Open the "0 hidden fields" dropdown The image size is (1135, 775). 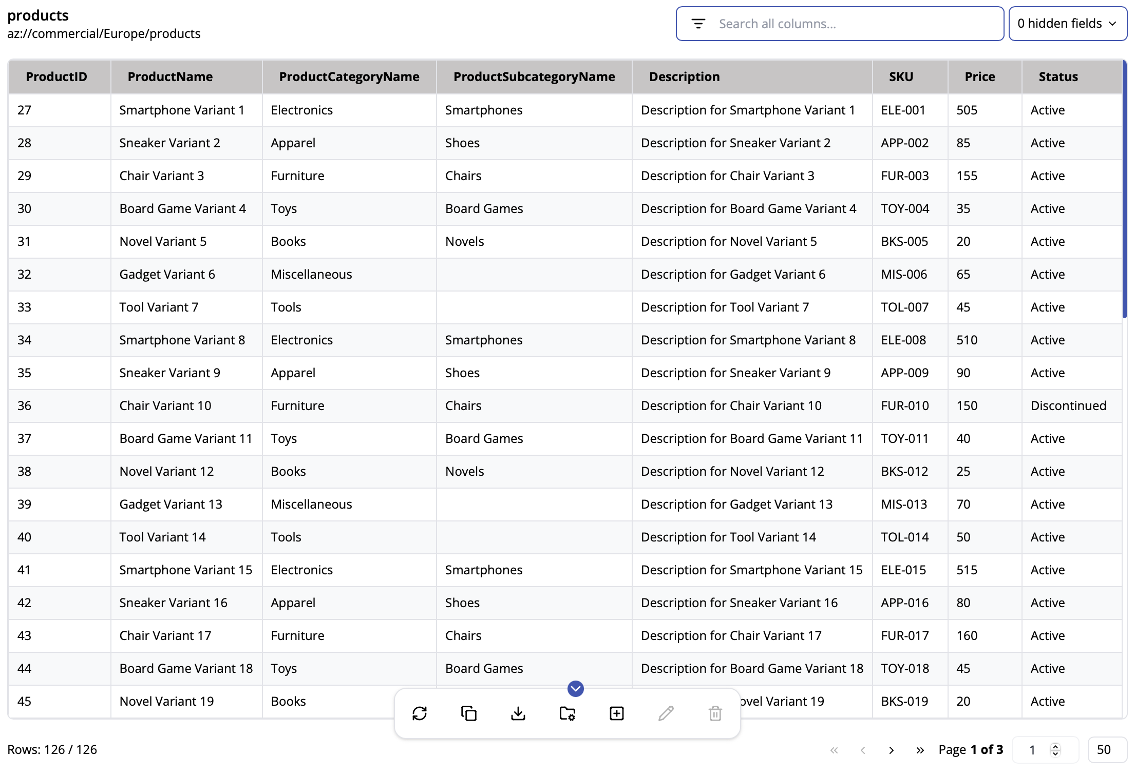coord(1067,24)
